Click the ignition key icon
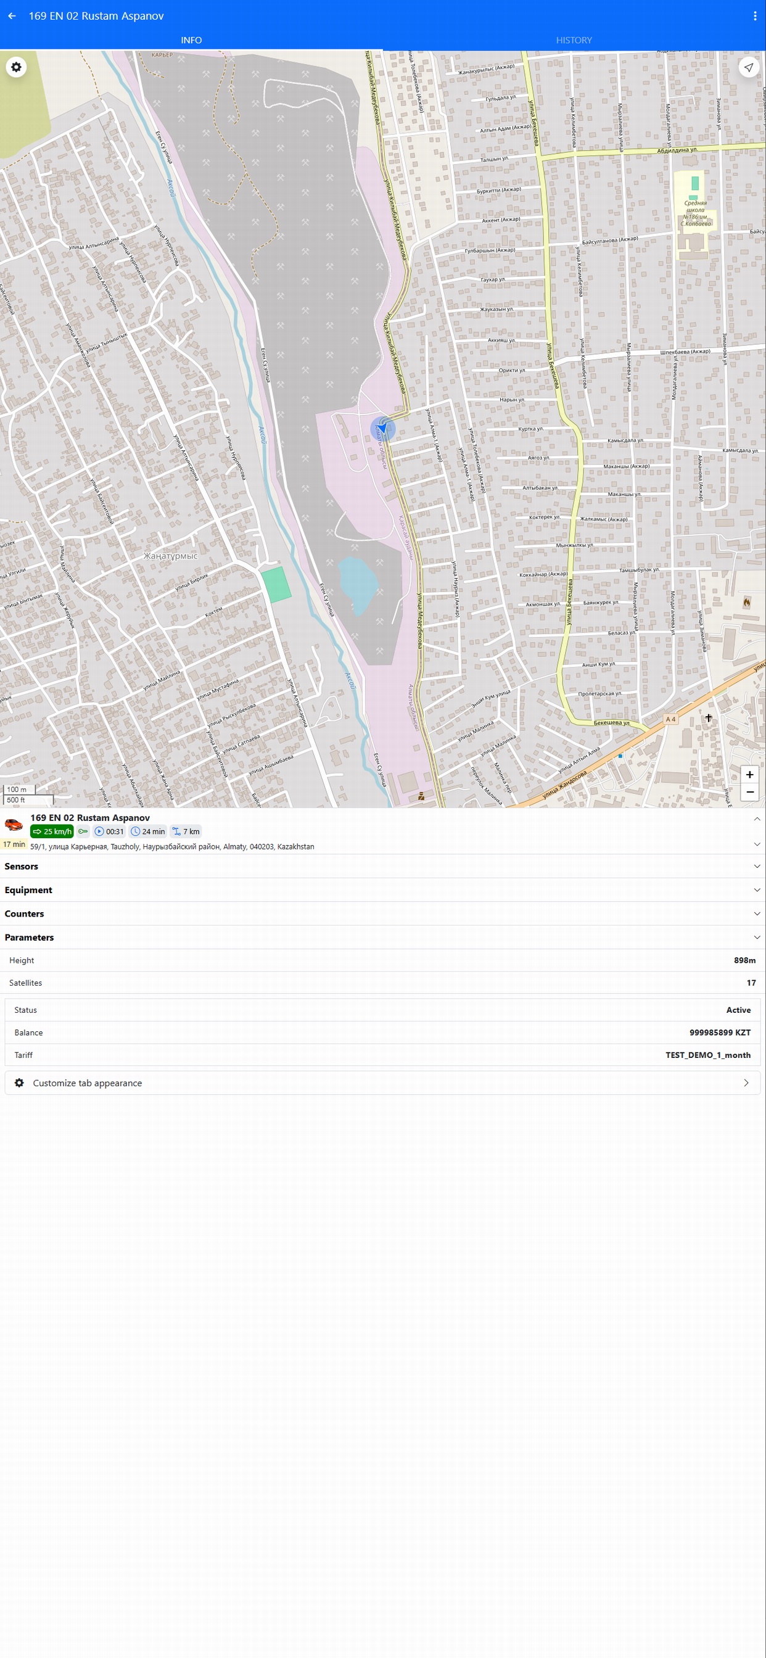Viewport: 766px width, 1658px height. pyautogui.click(x=83, y=831)
